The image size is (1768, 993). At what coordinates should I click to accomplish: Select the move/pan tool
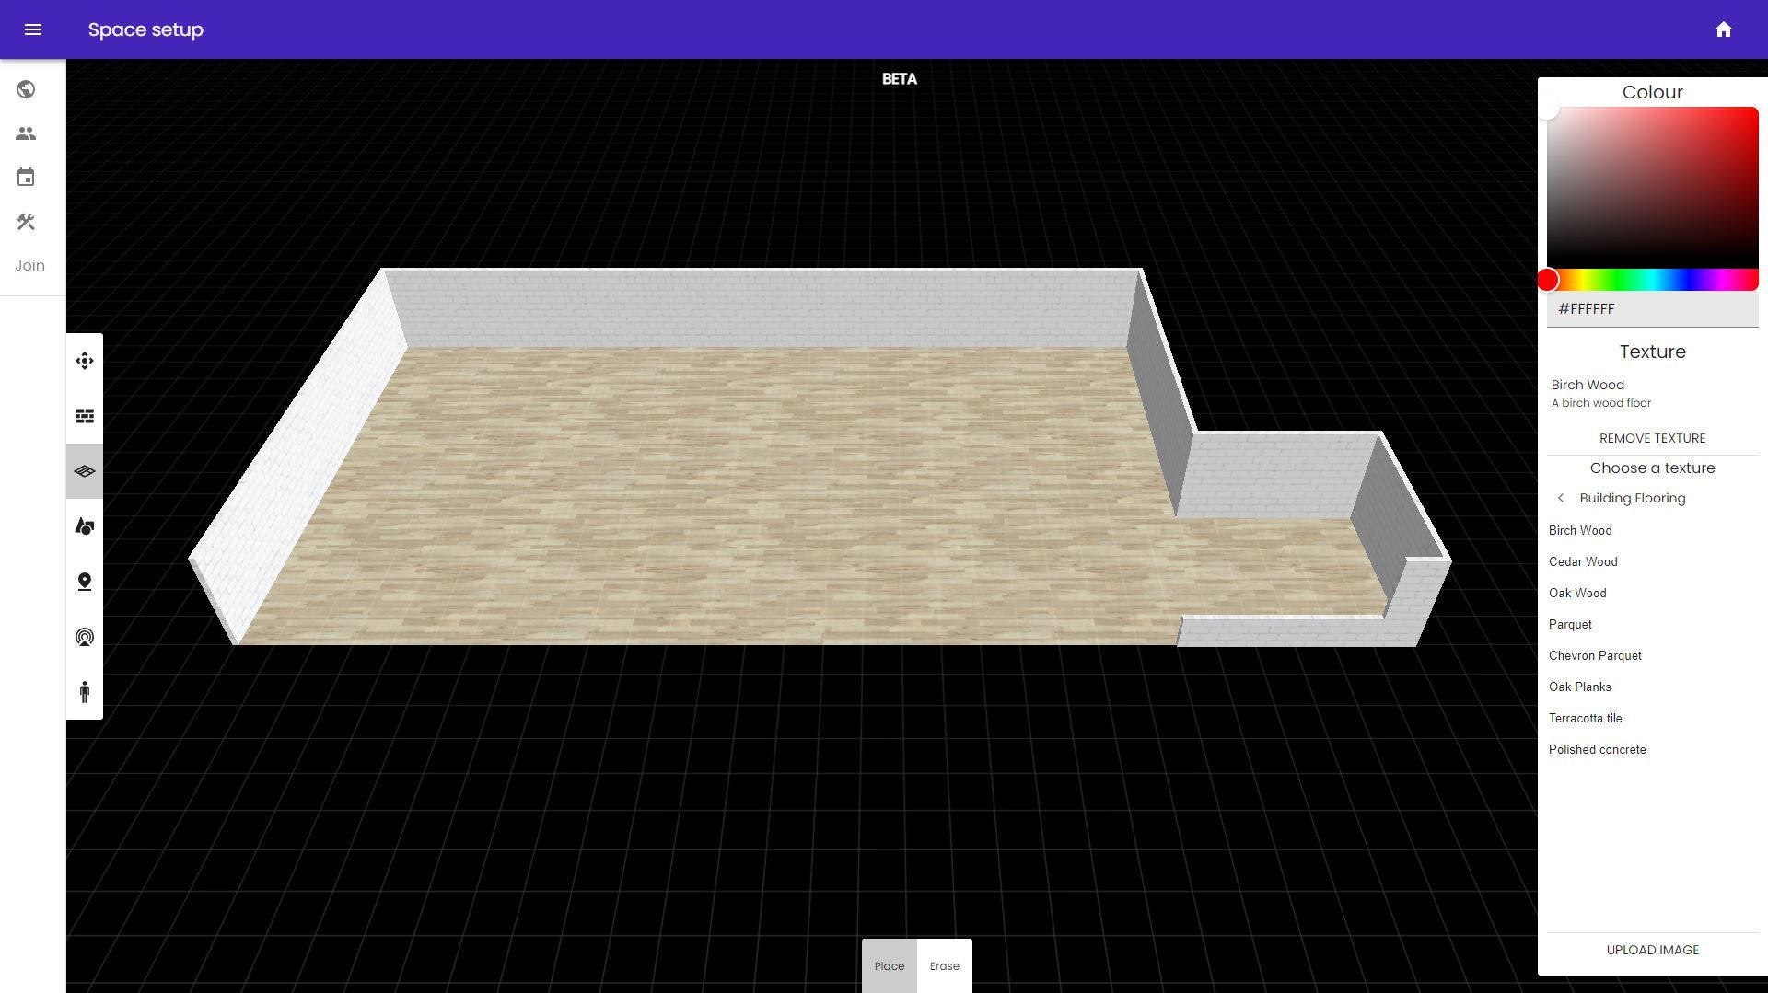pyautogui.click(x=85, y=361)
